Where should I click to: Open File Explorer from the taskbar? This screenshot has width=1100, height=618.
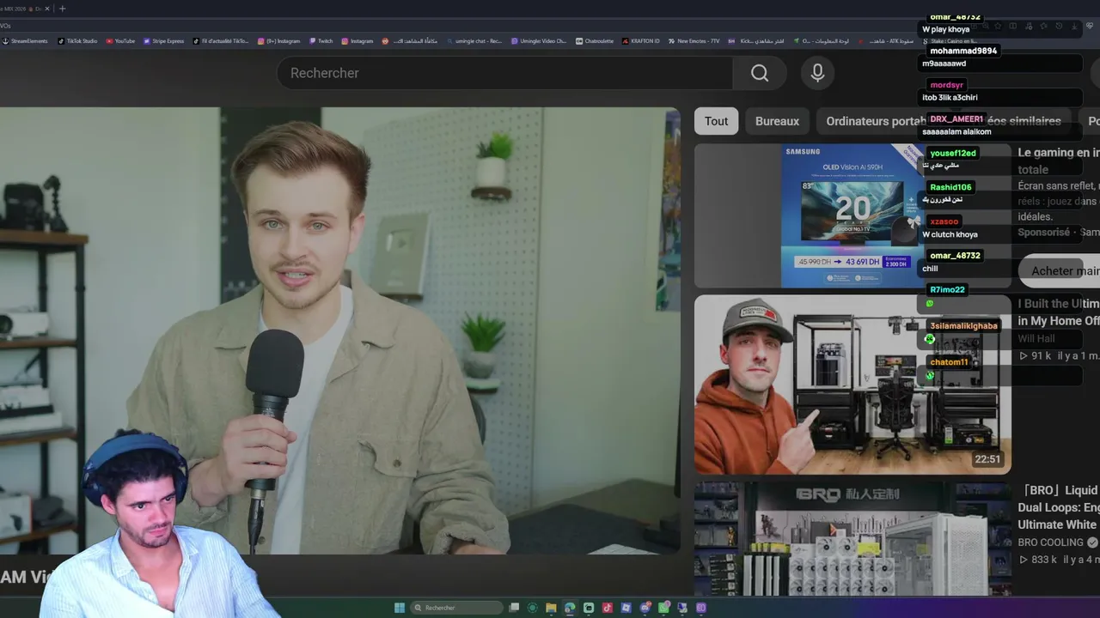click(551, 608)
